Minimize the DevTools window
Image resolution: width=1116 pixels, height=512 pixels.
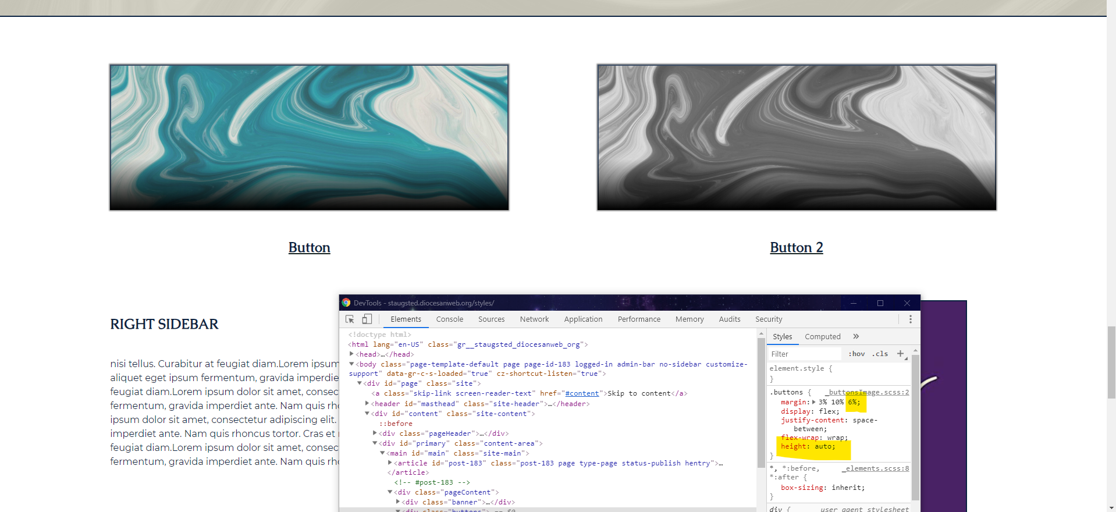click(854, 303)
